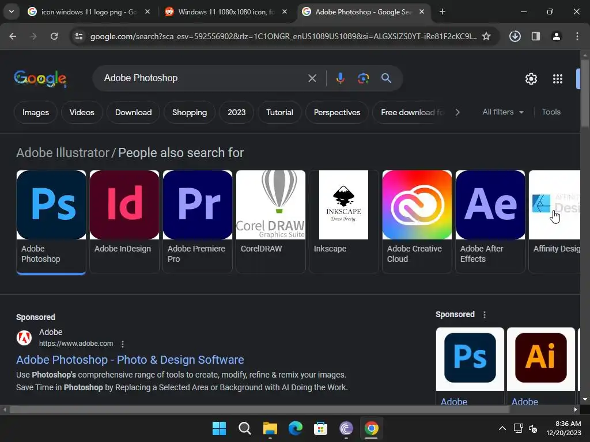
Task: Click the Chrome taskbar icon
Action: tap(372, 428)
